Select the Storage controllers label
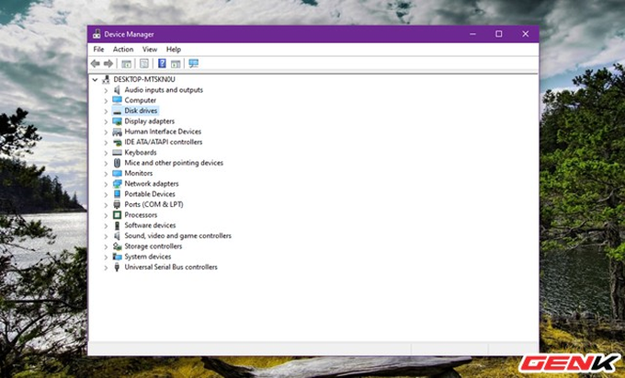Screen dimensions: 625x378 click(x=153, y=246)
